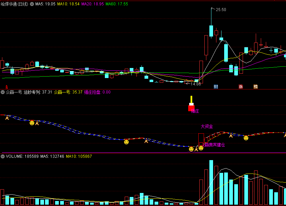The image size is (286, 206).
Task: Click the smiley directly below the 强庄 bar
Action: point(191,149)
